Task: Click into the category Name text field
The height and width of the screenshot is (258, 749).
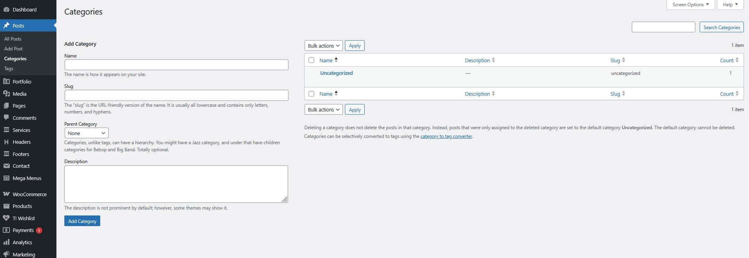Action: coord(176,65)
